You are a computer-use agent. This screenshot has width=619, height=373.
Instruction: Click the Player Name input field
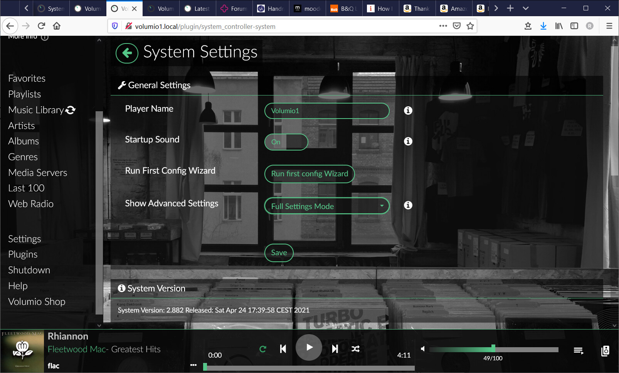tap(327, 111)
